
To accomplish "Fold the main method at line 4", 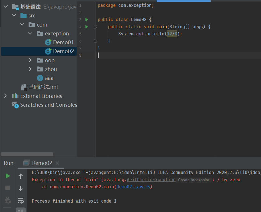I will (95, 27).
